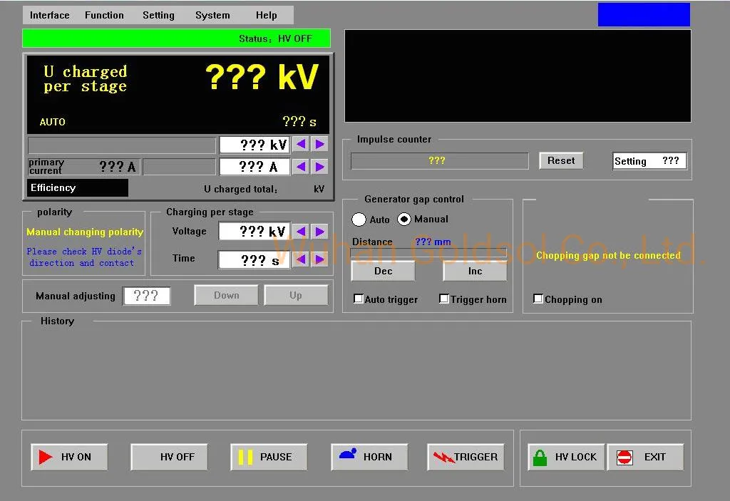Select Manual gap control radio button
This screenshot has height=501, width=730.
(404, 219)
